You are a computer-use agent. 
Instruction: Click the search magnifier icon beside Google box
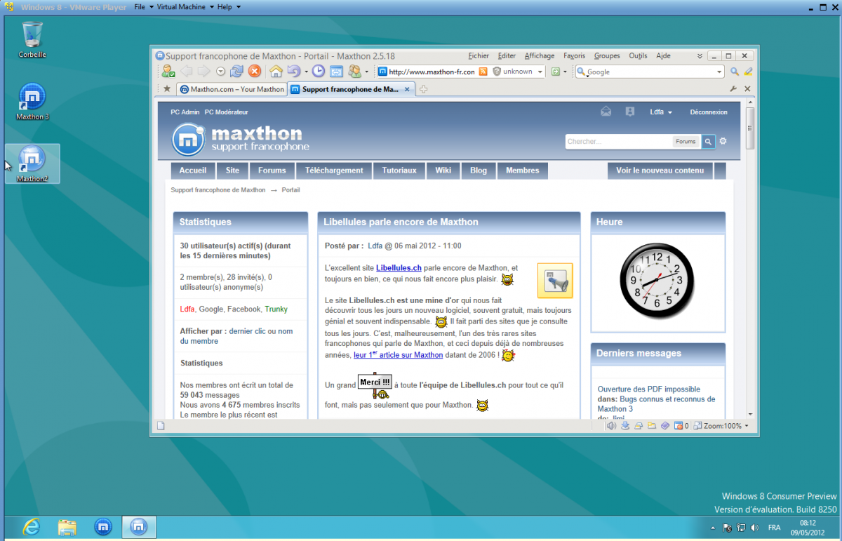coord(735,72)
